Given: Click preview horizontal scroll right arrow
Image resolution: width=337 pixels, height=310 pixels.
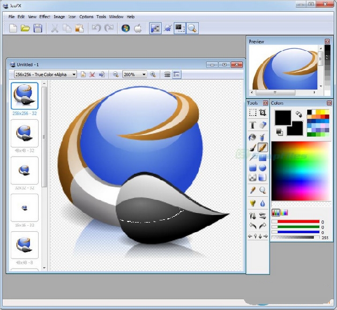Looking at the screenshot, I should click(x=314, y=92).
